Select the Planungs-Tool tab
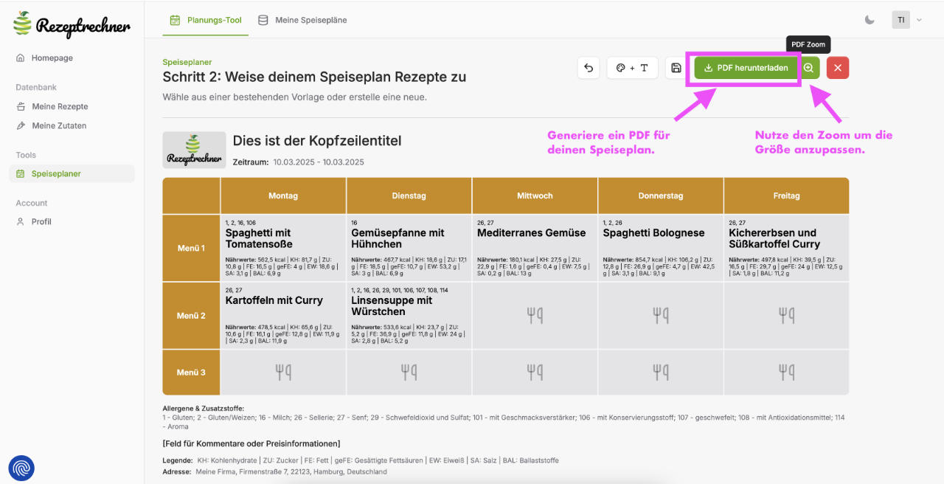 click(206, 20)
